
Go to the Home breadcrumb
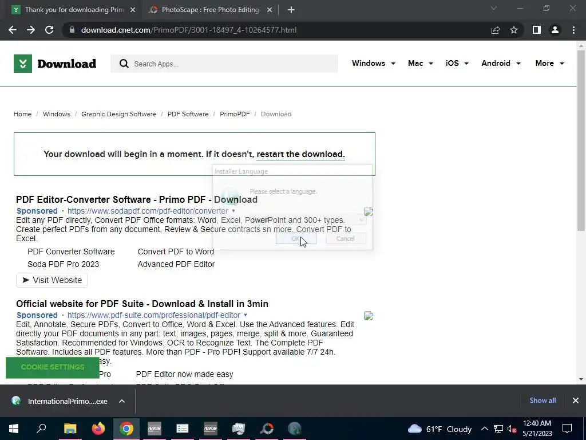click(x=22, y=114)
